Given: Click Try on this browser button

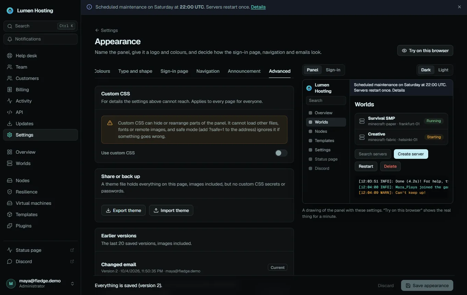Looking at the screenshot, I should 425,50.
